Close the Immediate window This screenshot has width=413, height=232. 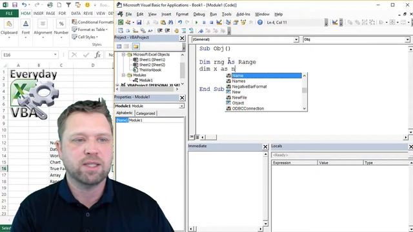click(265, 147)
